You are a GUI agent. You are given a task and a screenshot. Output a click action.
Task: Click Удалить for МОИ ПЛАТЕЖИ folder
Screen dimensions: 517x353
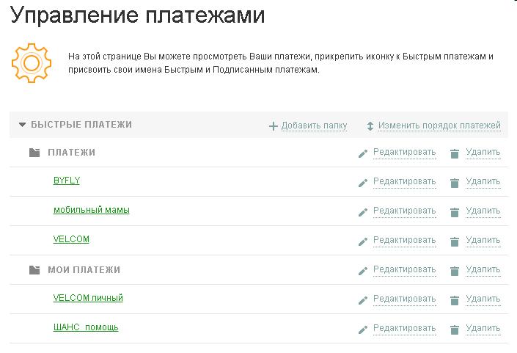[x=483, y=270]
